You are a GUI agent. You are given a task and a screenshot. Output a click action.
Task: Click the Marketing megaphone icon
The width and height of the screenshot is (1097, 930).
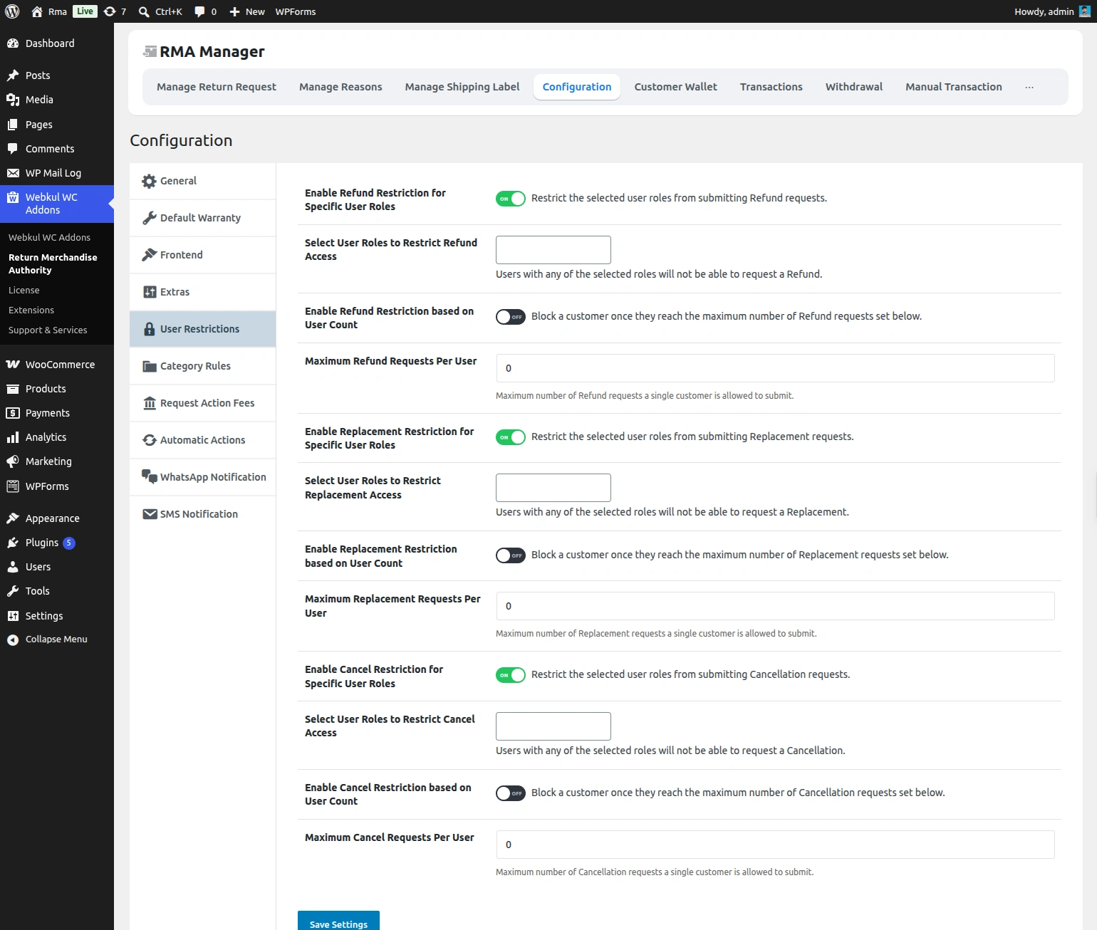click(13, 461)
